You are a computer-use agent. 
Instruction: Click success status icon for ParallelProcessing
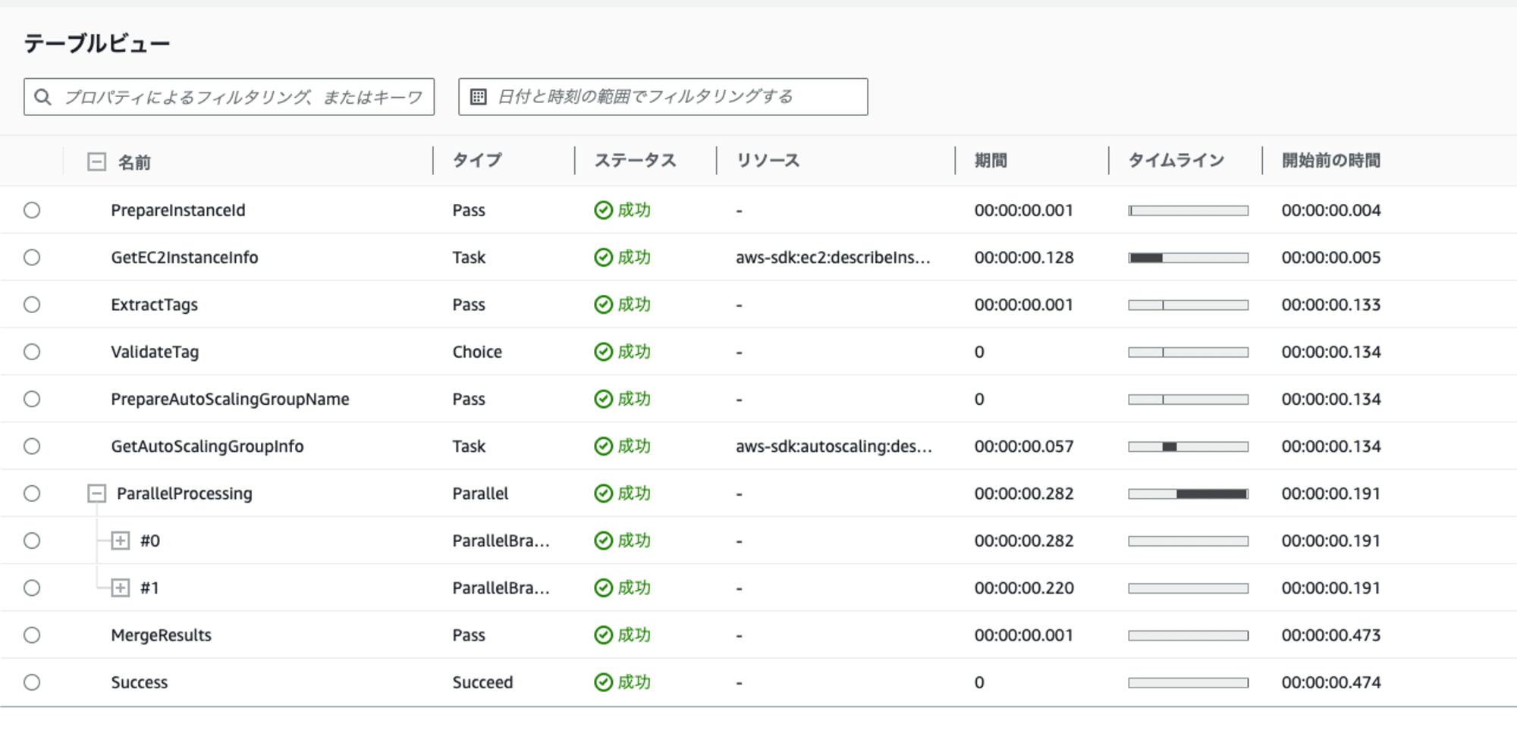click(x=603, y=494)
